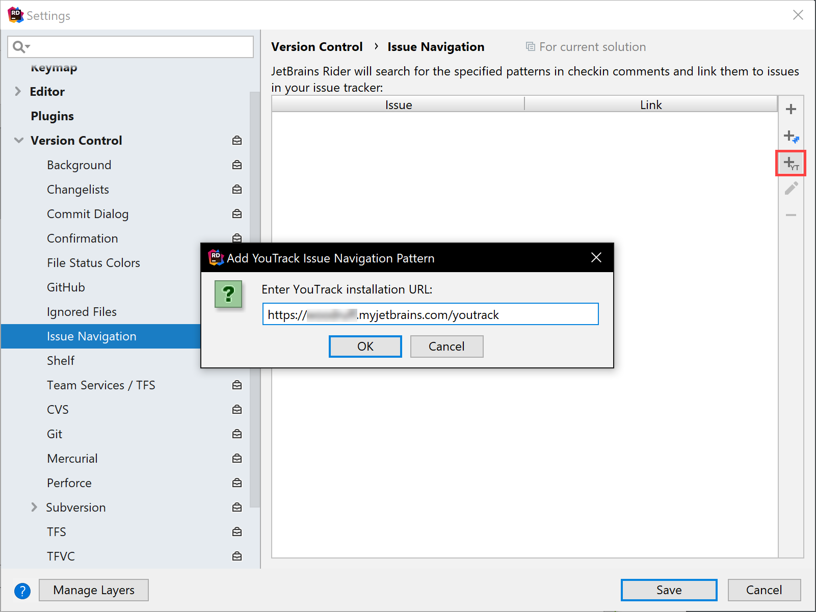Open Commit Dialog settings

tap(88, 214)
